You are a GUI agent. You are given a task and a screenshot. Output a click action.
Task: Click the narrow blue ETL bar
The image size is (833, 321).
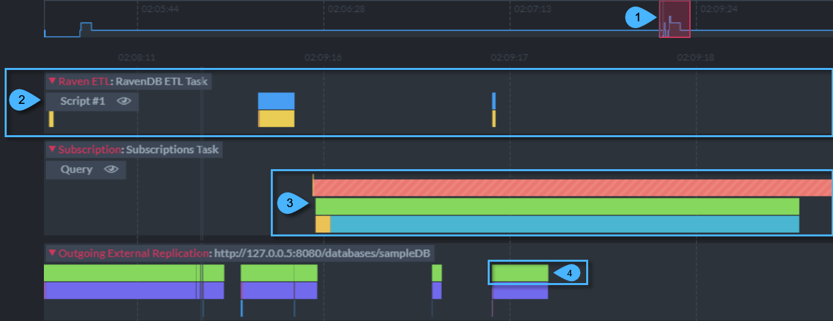tap(494, 101)
